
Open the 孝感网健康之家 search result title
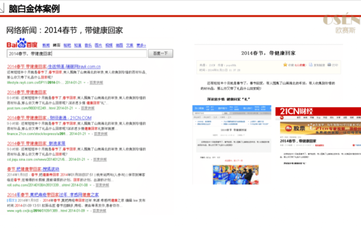[x=53, y=195]
